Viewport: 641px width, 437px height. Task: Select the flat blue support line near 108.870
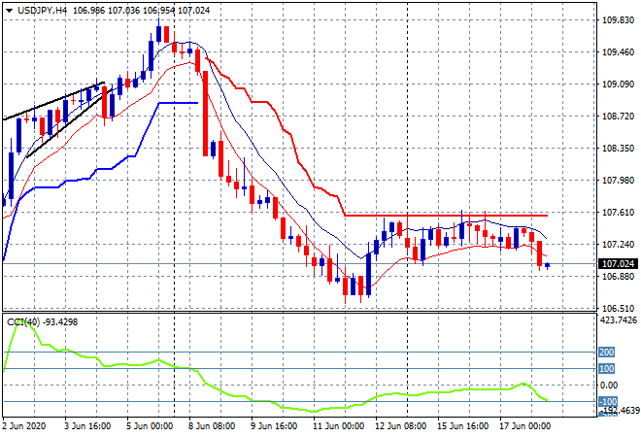(x=179, y=103)
